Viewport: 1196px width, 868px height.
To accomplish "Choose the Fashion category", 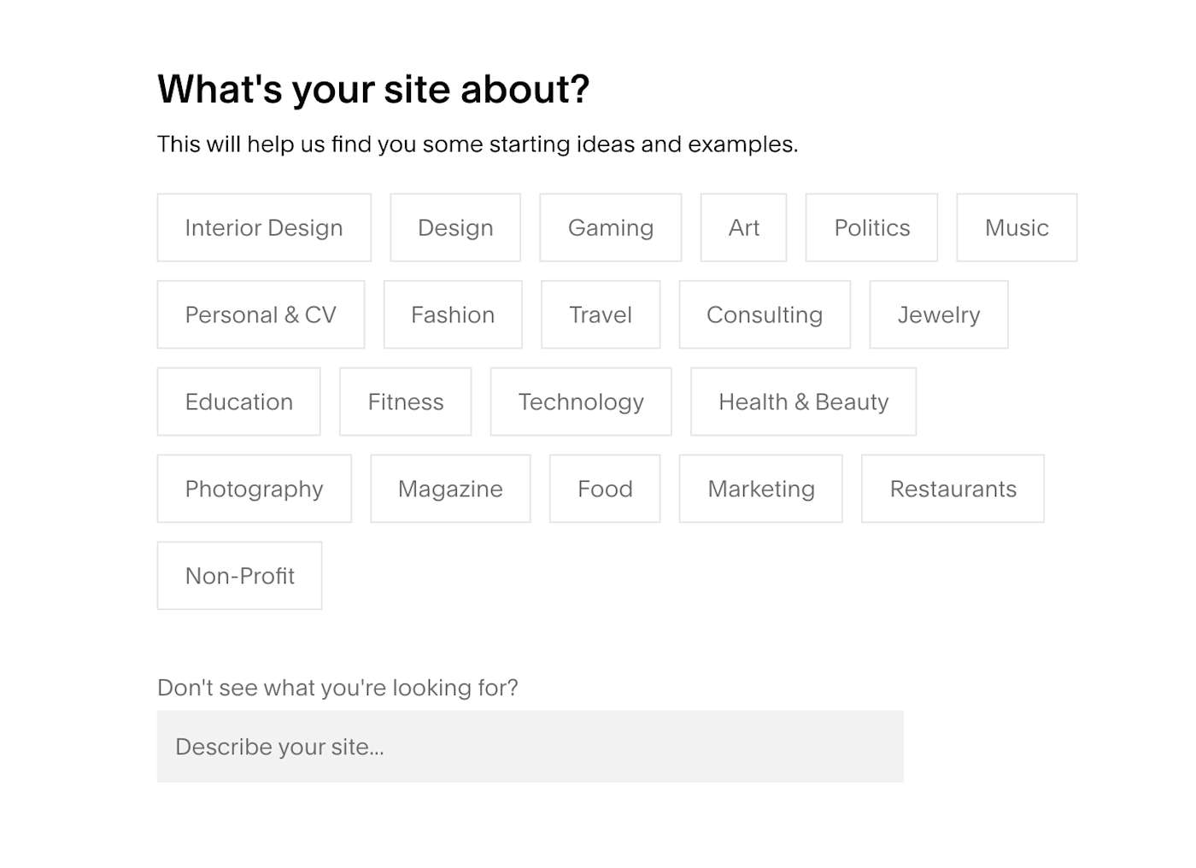I will pos(453,314).
